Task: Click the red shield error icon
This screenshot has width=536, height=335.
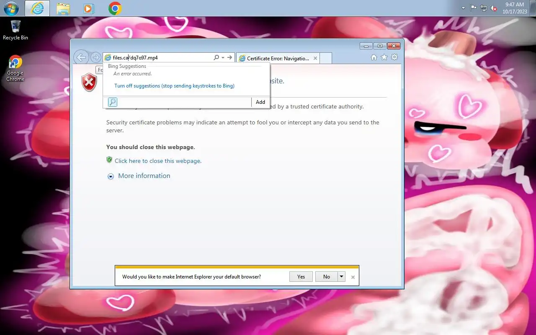Action: click(89, 82)
